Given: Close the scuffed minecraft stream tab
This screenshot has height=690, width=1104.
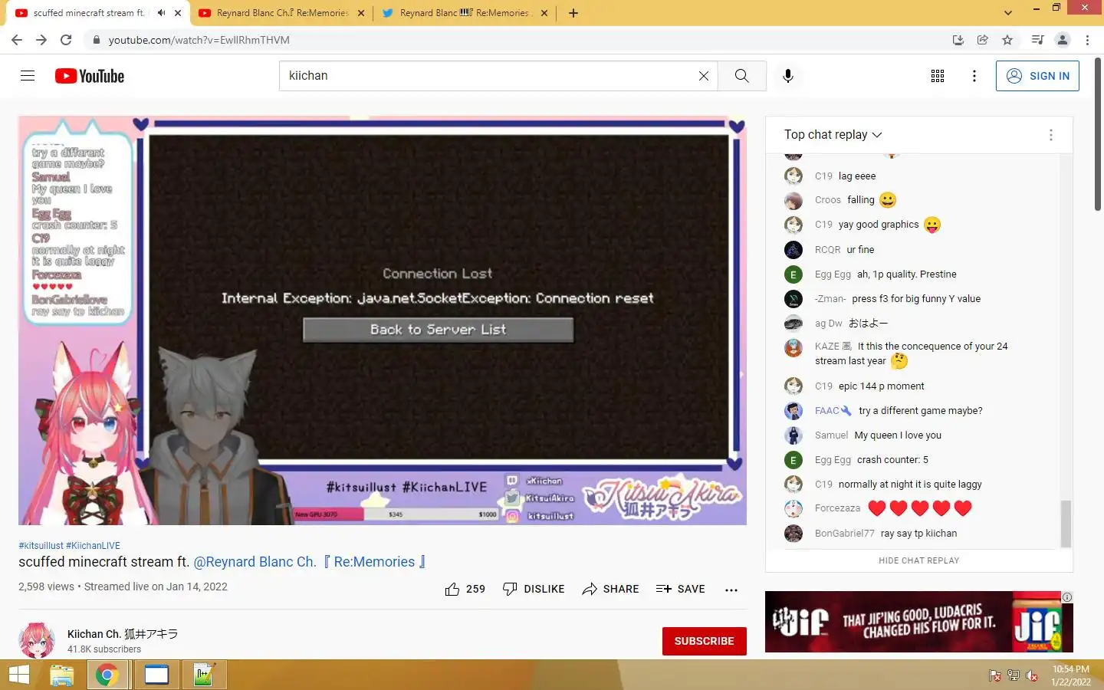Looking at the screenshot, I should (x=178, y=13).
